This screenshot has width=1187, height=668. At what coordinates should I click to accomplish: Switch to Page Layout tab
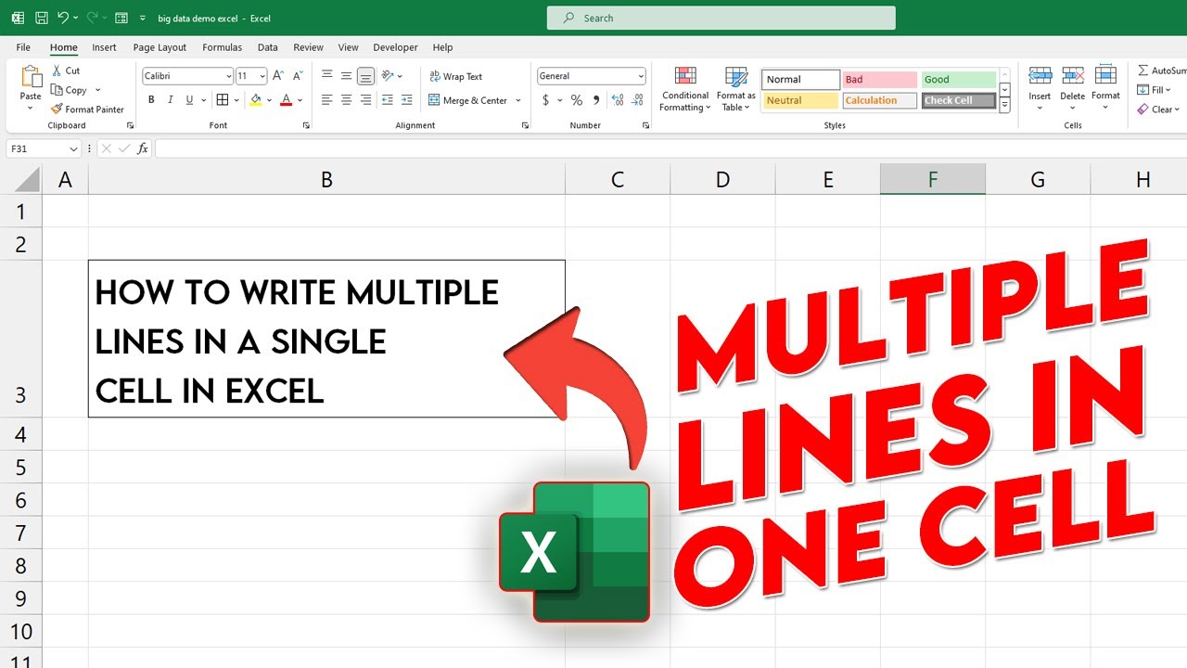point(160,47)
